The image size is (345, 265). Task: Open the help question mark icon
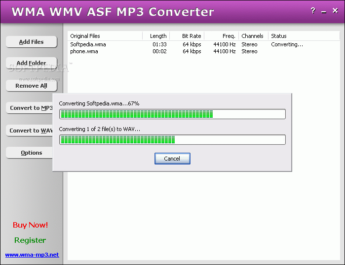(x=313, y=10)
